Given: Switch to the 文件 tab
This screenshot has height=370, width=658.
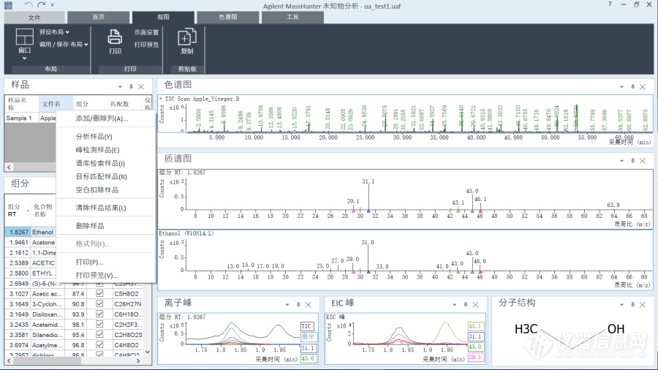Looking at the screenshot, I should [x=34, y=18].
